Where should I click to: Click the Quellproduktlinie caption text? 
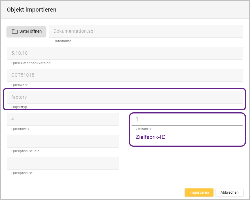click(25, 151)
